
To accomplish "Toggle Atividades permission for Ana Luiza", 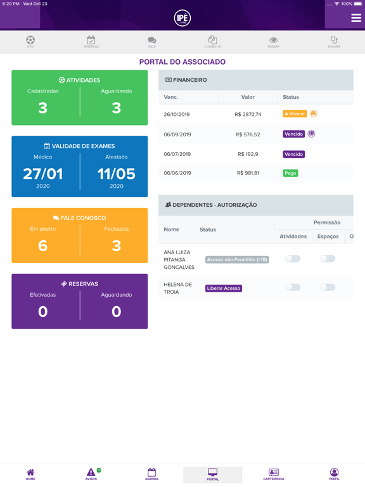I will [x=293, y=259].
